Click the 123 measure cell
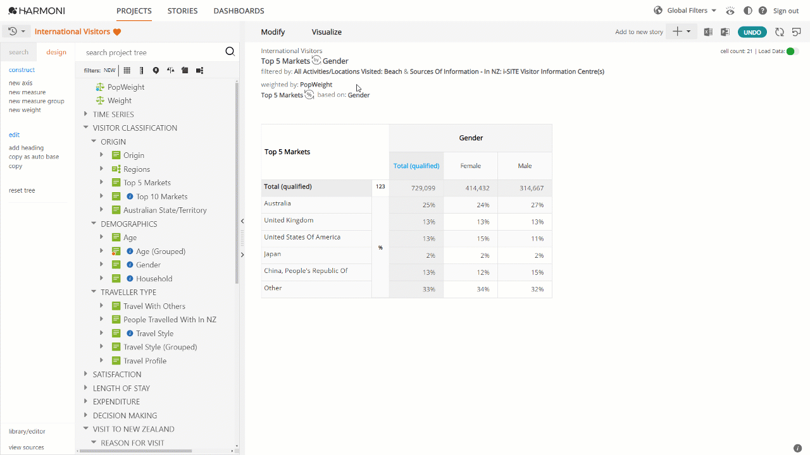The height and width of the screenshot is (455, 810). pos(380,187)
